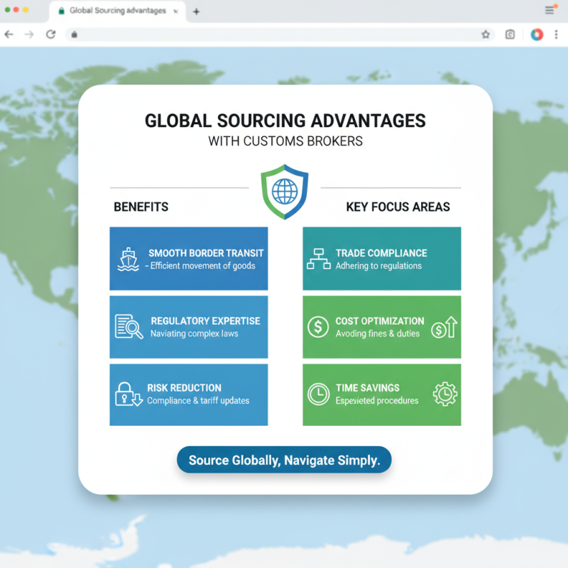The width and height of the screenshot is (568, 568).
Task: Select the dollar sign icon on Cost Optimization
Action: 319,327
